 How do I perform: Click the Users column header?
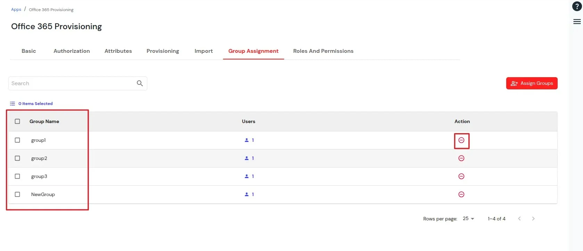(x=248, y=121)
